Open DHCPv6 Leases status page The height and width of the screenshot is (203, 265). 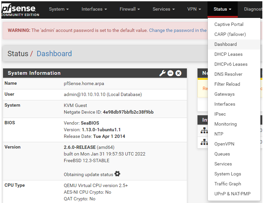(234, 64)
